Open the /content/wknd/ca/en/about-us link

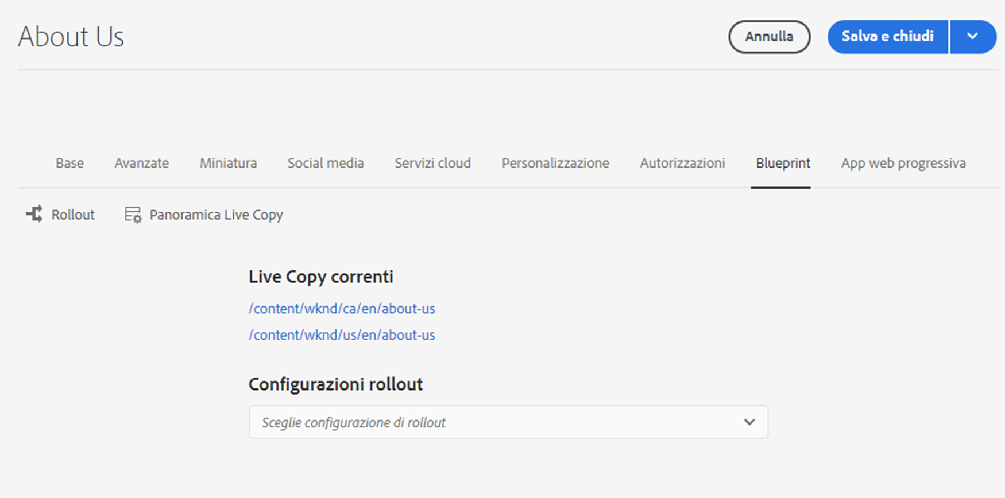click(x=342, y=309)
